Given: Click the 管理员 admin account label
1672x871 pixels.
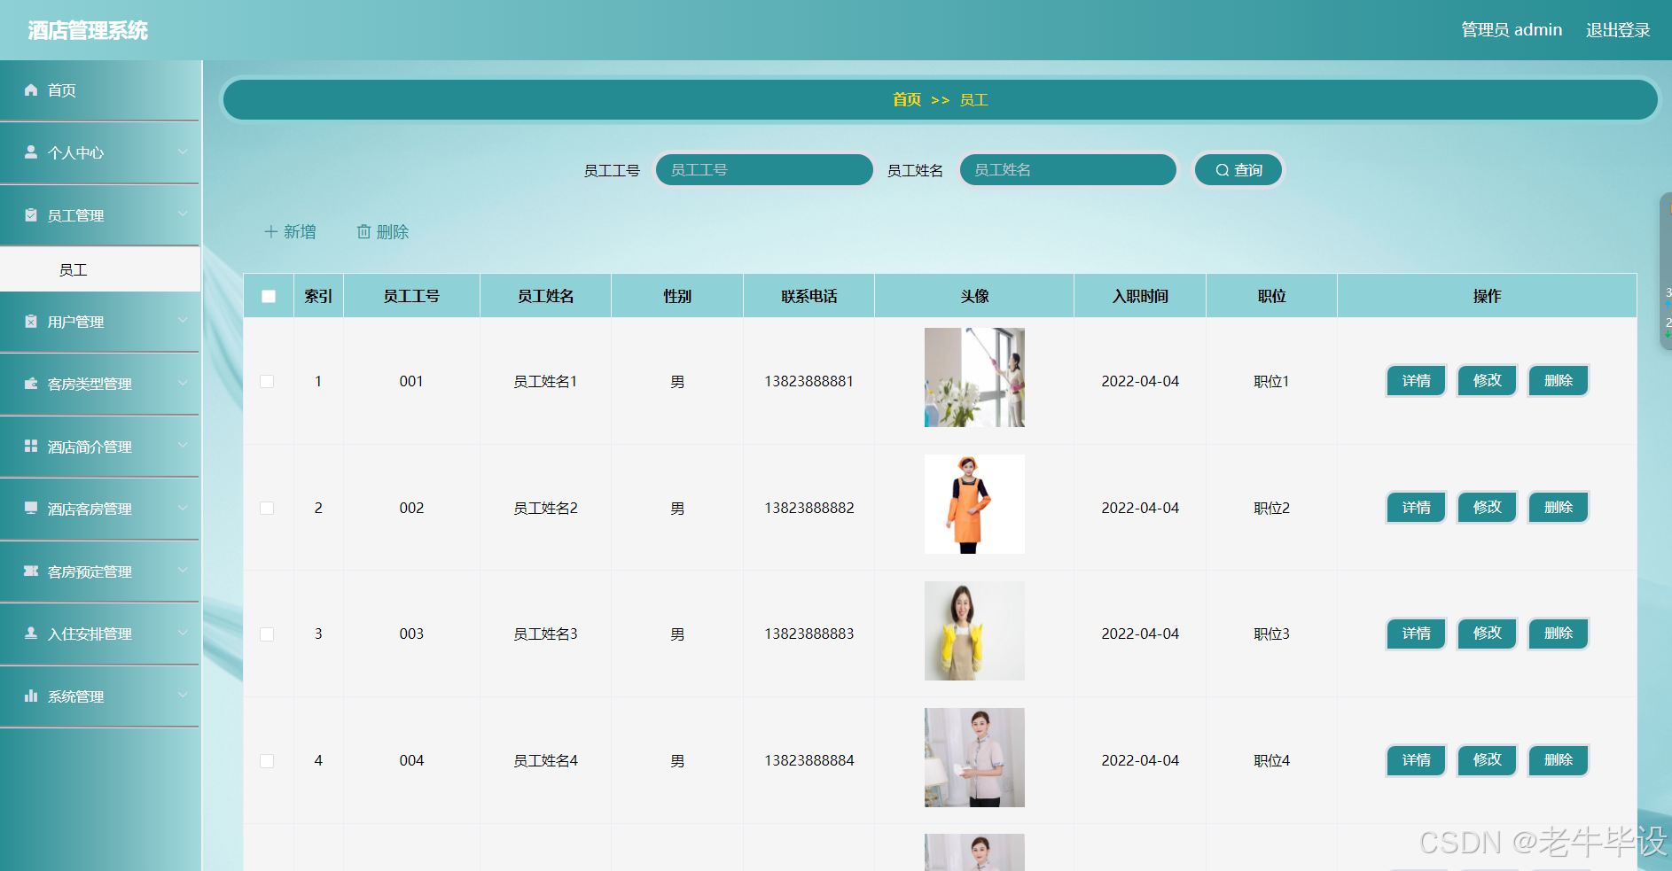Looking at the screenshot, I should point(1512,30).
